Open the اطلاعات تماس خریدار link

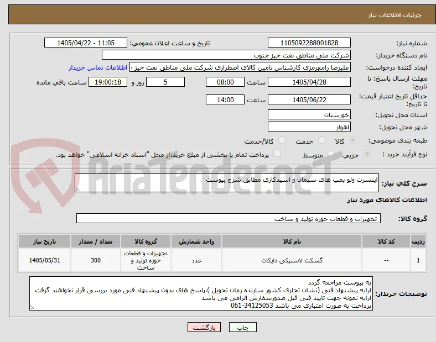(98, 67)
